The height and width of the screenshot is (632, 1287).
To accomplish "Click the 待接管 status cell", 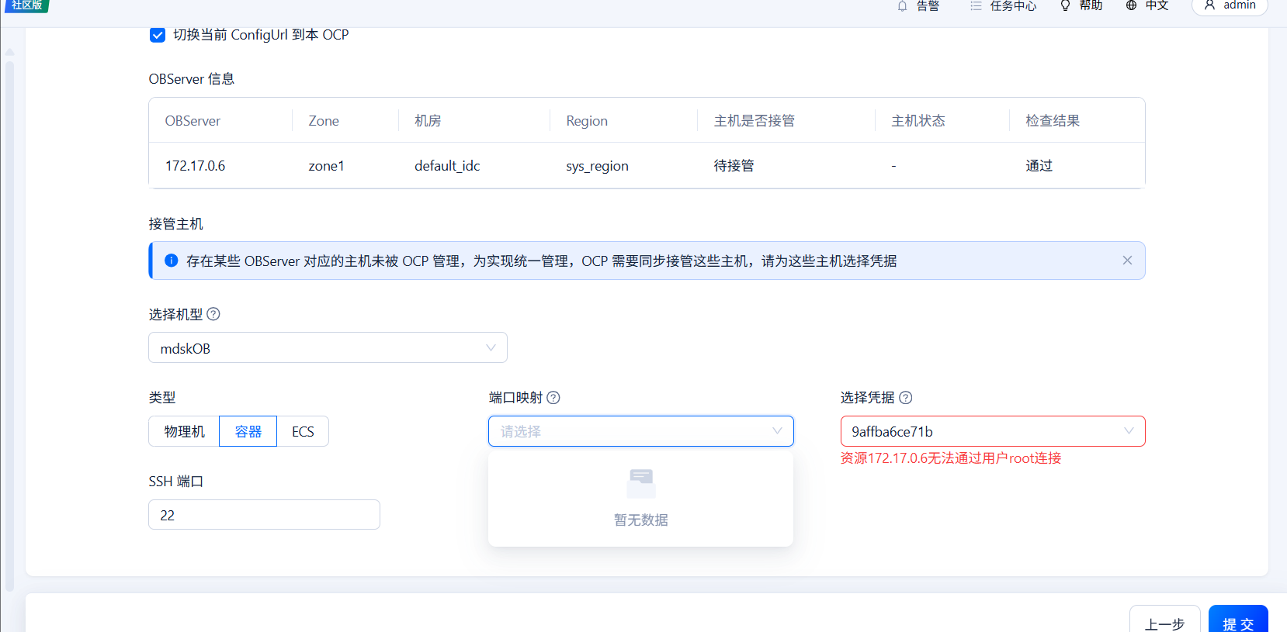I will 734,166.
